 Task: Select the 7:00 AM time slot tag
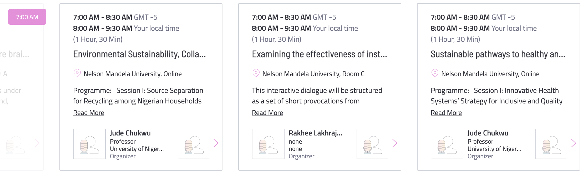tap(27, 17)
